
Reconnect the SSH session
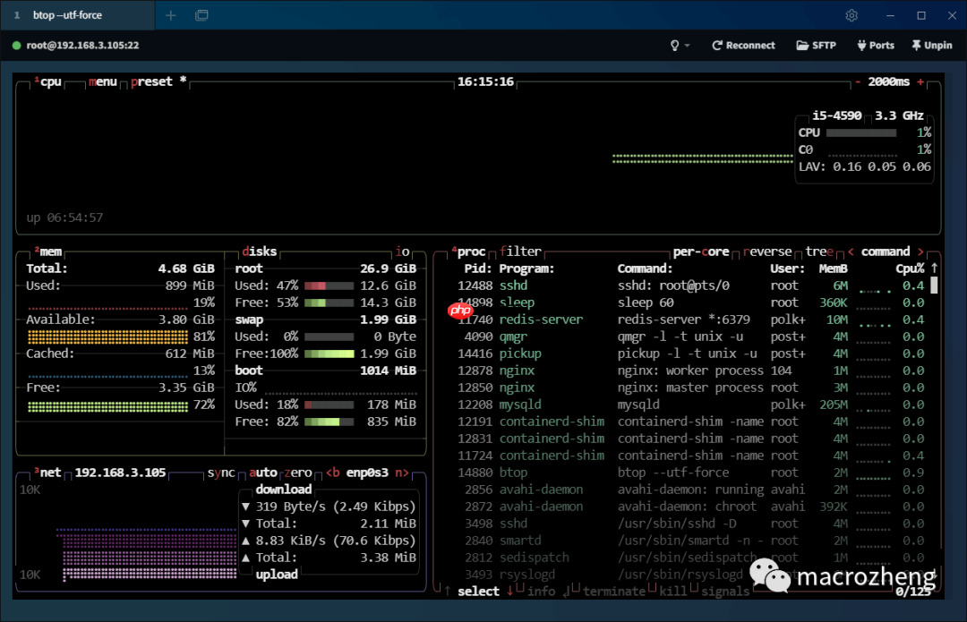743,45
